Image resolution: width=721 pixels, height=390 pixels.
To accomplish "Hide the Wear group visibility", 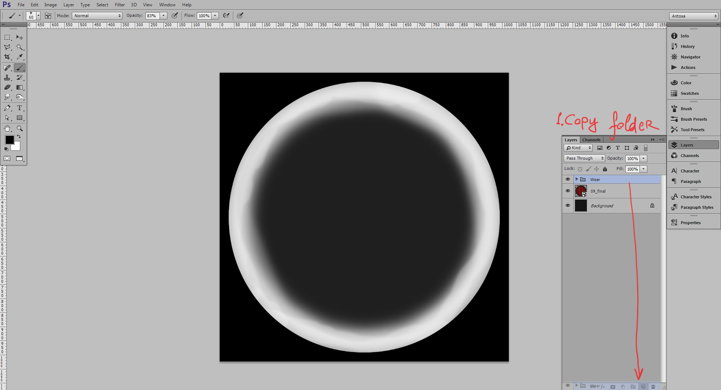I will (x=568, y=179).
